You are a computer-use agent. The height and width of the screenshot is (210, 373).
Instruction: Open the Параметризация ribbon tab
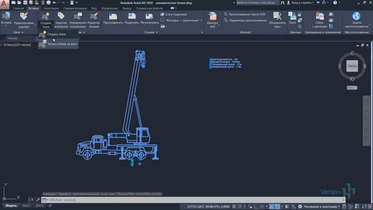[75, 8]
